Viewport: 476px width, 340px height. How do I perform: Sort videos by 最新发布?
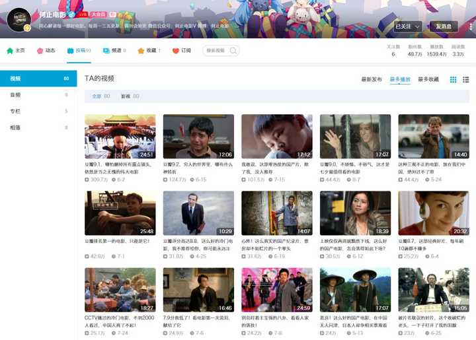click(x=372, y=79)
